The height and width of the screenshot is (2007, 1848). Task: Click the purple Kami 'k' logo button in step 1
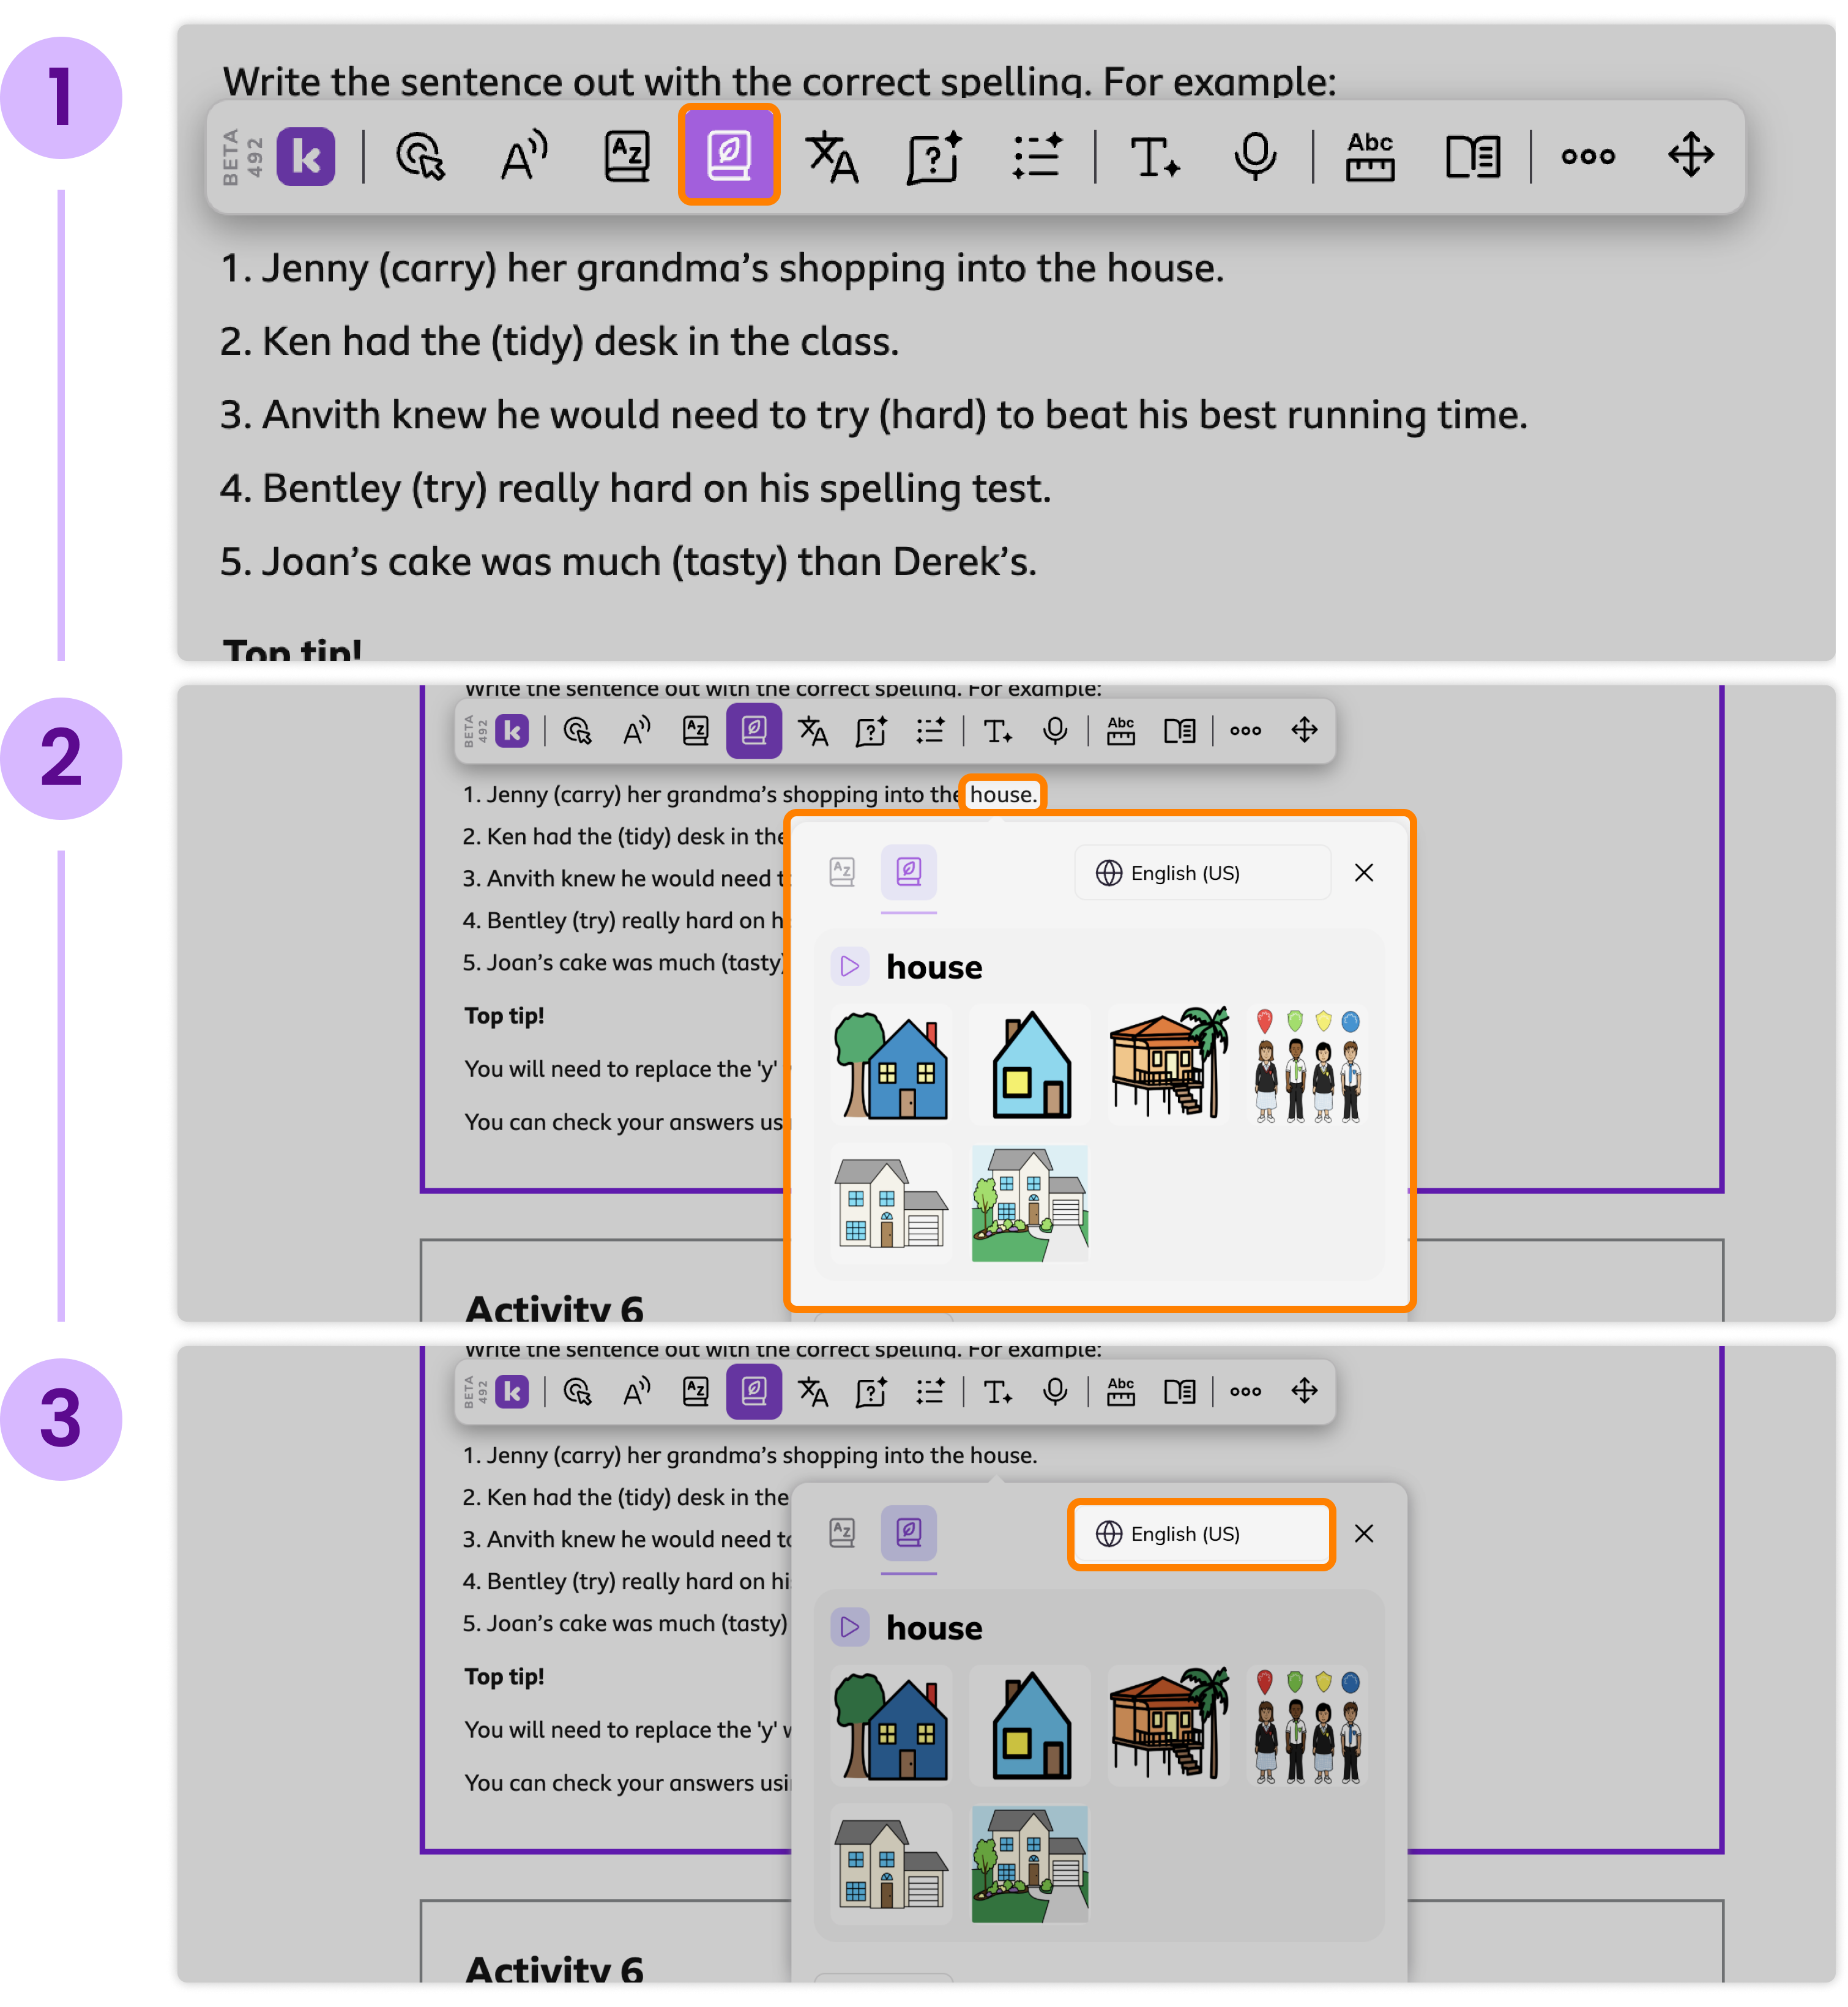(306, 156)
